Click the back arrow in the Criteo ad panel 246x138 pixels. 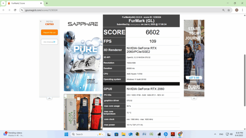[41, 21]
